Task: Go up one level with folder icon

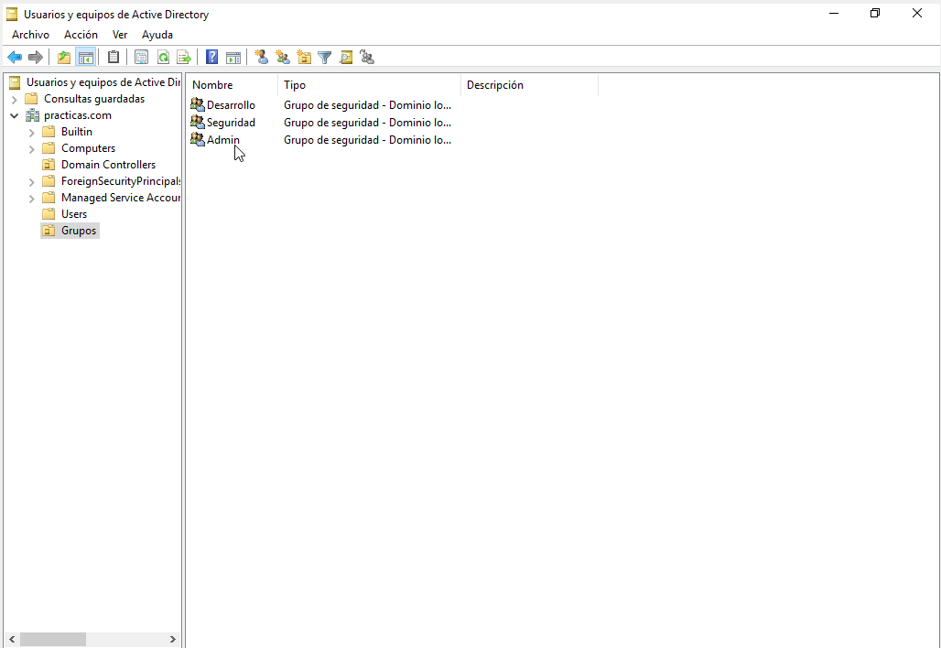Action: click(x=64, y=58)
